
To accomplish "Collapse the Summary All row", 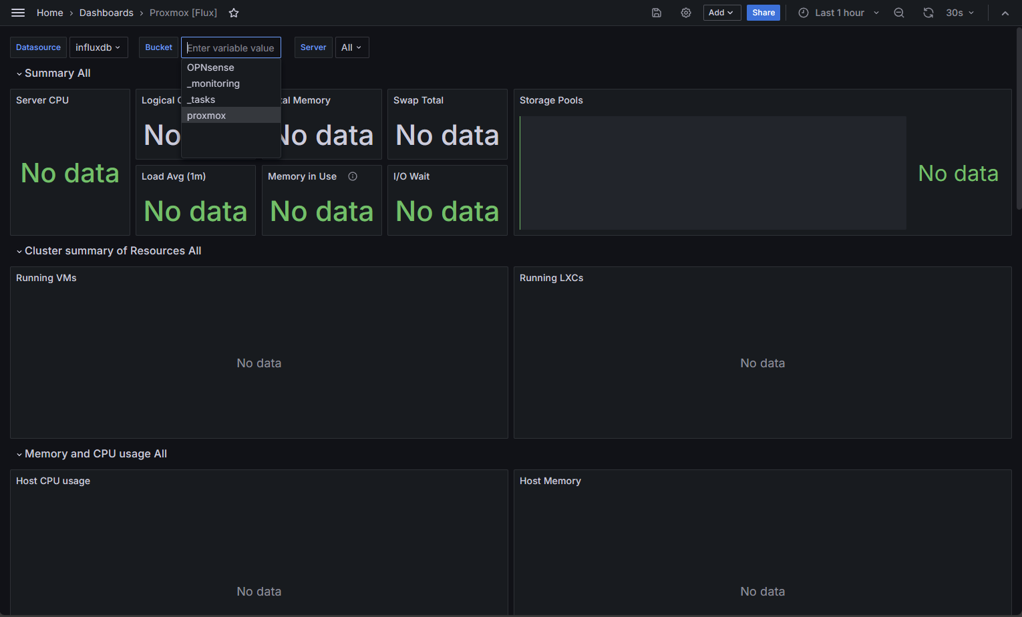I will tap(53, 73).
